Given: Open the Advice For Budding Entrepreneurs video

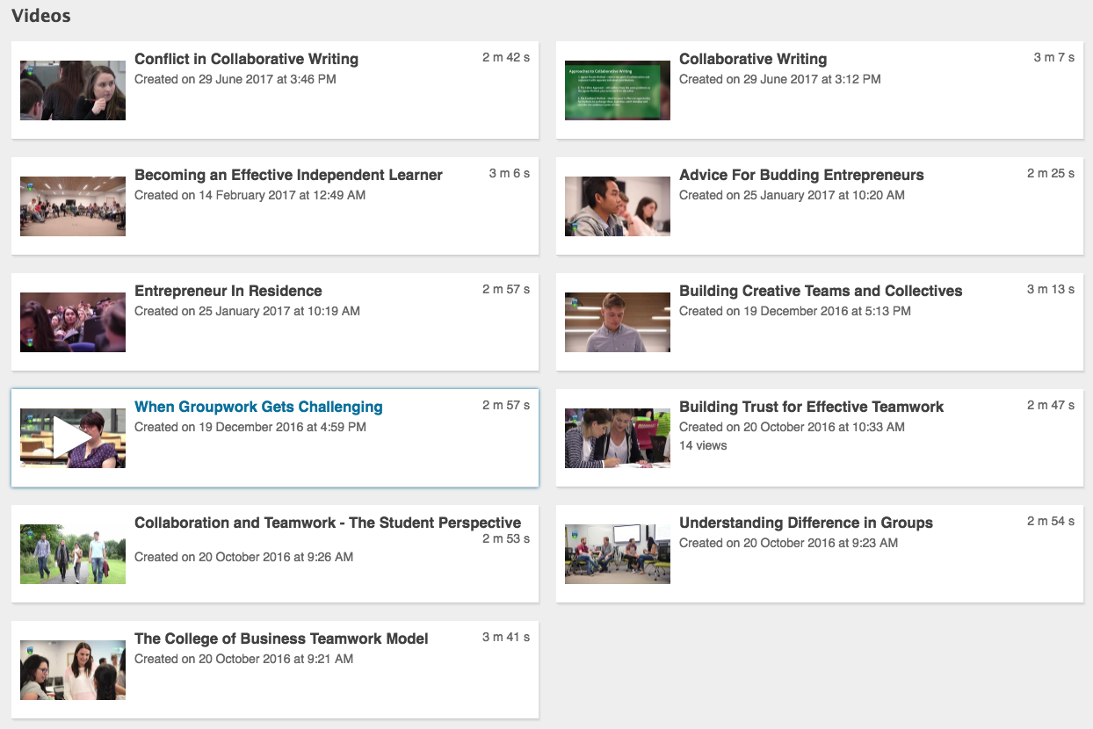Looking at the screenshot, I should click(x=801, y=175).
